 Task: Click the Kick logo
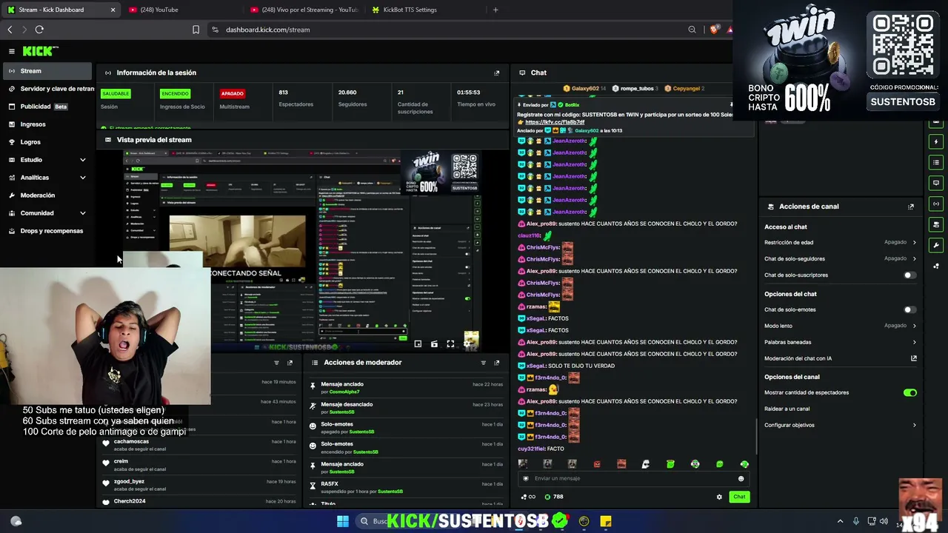click(x=40, y=51)
